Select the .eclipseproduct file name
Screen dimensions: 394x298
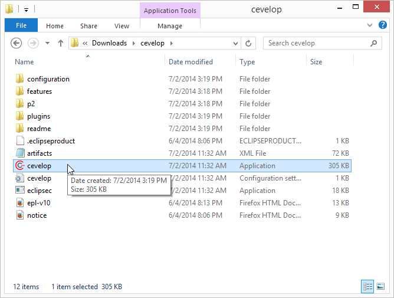pyautogui.click(x=51, y=141)
